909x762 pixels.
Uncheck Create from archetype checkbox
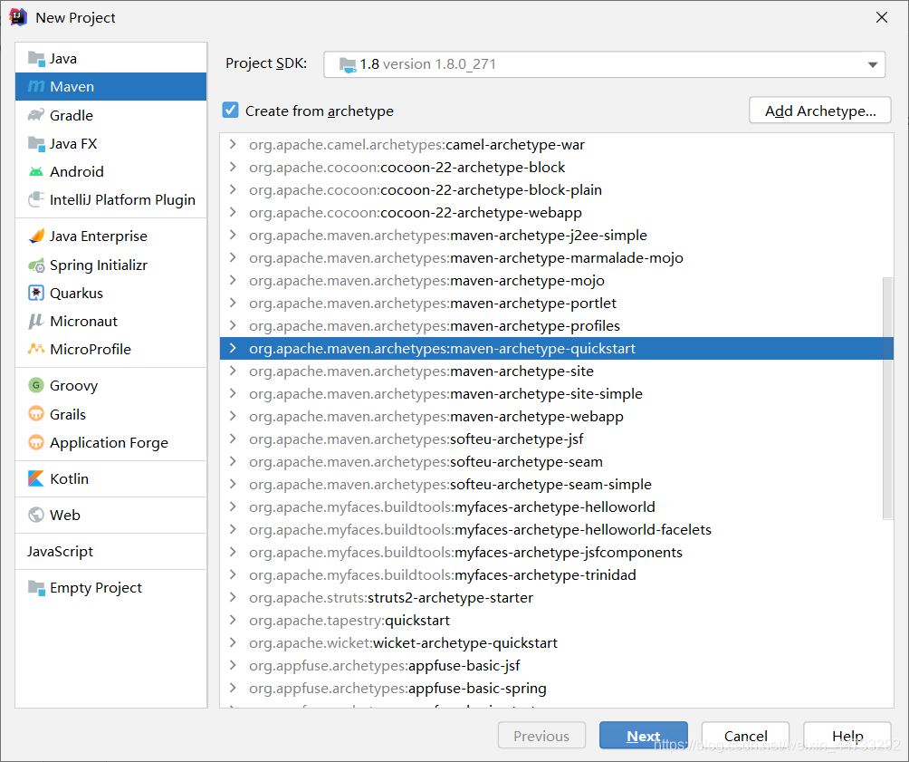pos(230,110)
